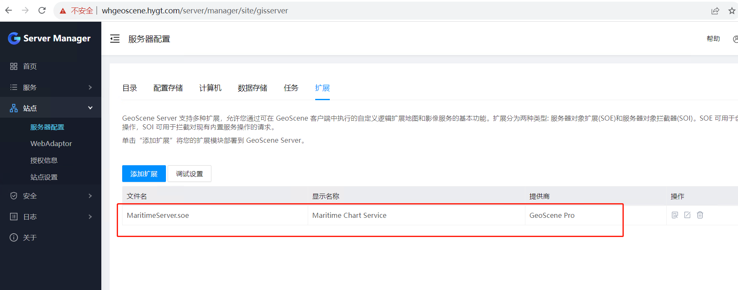Select the 扩展 tab
738x290 pixels.
322,88
